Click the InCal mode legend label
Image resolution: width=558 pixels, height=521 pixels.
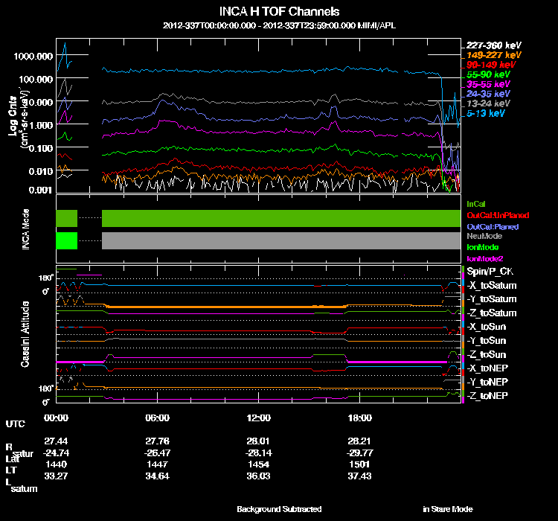point(476,203)
